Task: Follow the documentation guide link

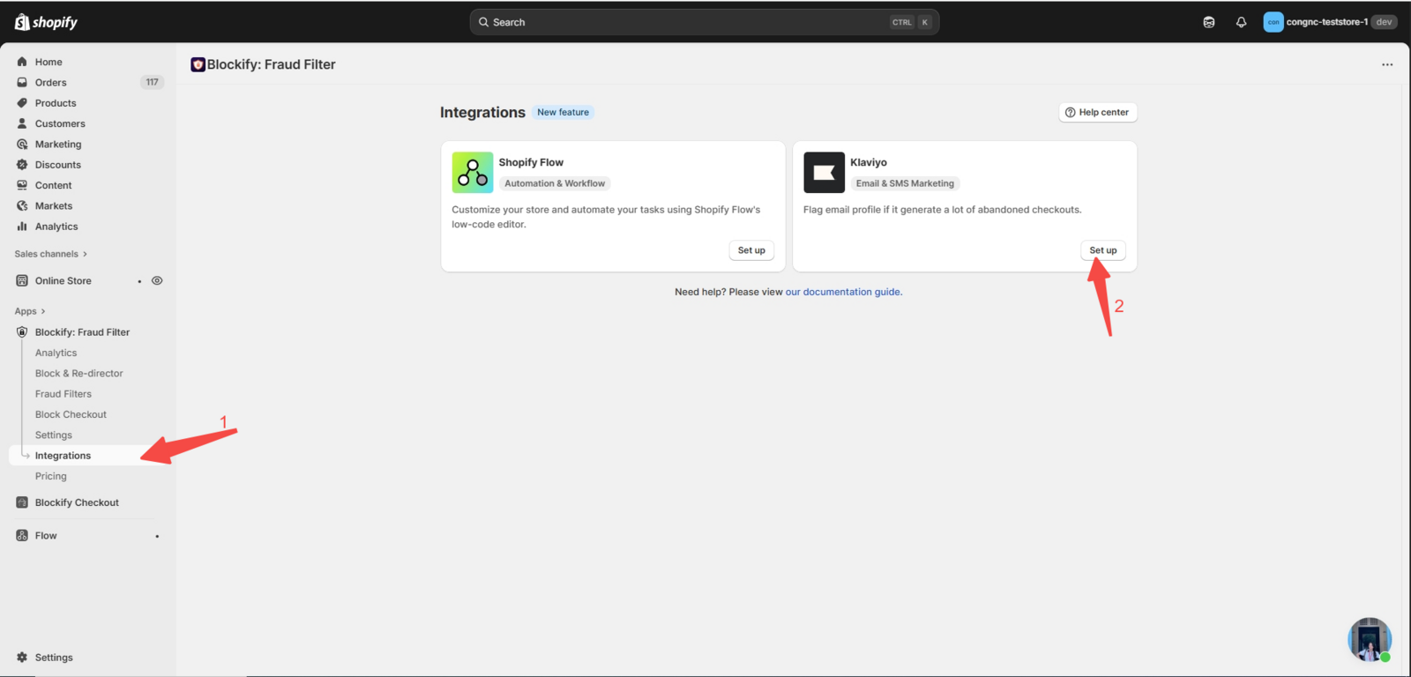Action: [843, 292]
